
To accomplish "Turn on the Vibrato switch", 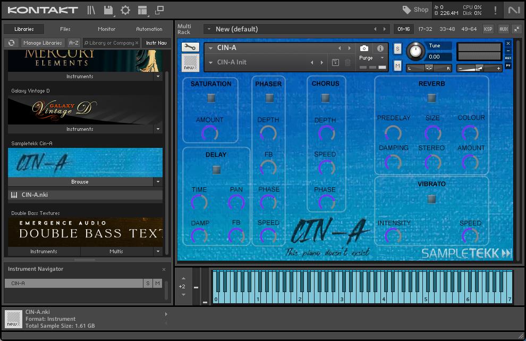I will [431, 199].
